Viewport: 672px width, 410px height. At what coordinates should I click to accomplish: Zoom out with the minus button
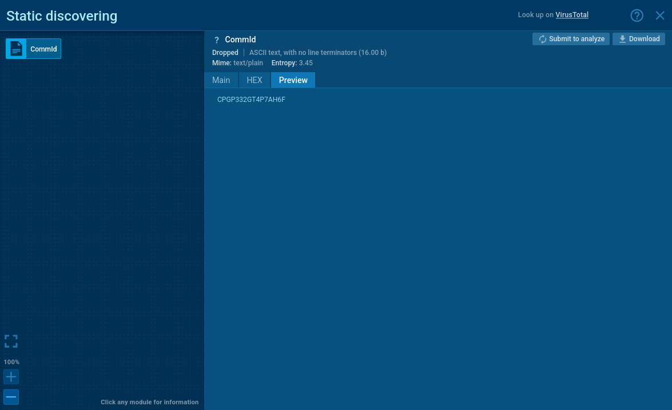(x=11, y=397)
